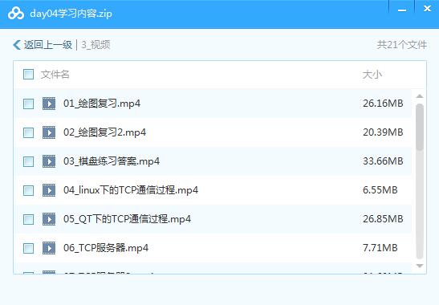Image resolution: width=439 pixels, height=305 pixels.
Task: Click video icon of 01_绘图复习.mp4
Action: 49,104
